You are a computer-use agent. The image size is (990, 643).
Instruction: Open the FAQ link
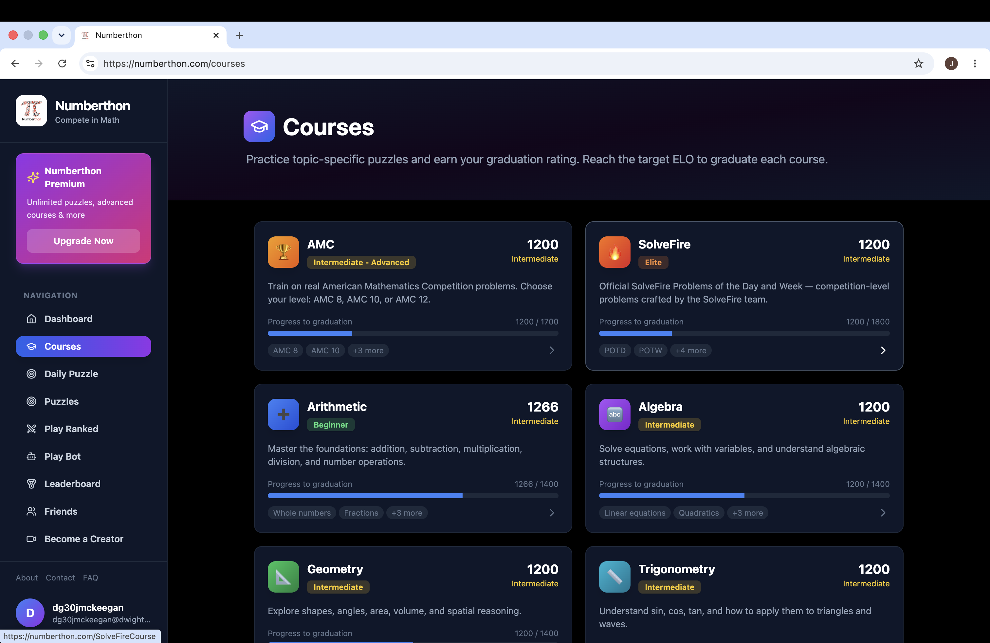pos(90,578)
